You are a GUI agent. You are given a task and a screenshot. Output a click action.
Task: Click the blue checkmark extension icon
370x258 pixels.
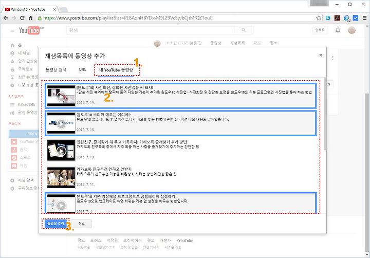click(356, 18)
